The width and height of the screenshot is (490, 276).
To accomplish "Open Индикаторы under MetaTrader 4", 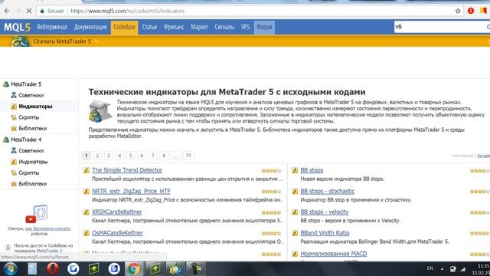I will pyautogui.click(x=33, y=162).
